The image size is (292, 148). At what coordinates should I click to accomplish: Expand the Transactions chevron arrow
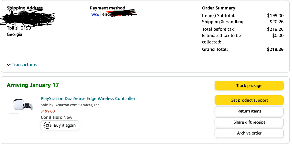pyautogui.click(x=9, y=65)
